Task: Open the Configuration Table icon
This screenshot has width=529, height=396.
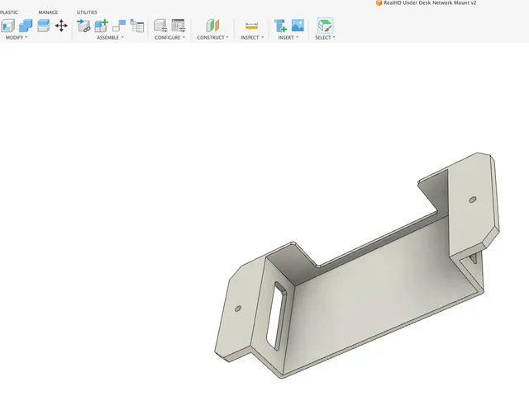Action: tap(179, 26)
